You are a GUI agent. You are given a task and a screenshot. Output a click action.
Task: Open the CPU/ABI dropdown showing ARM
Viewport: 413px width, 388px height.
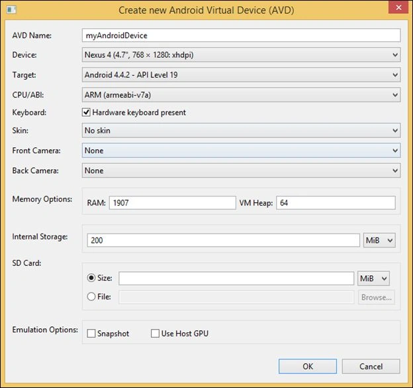tap(241, 95)
